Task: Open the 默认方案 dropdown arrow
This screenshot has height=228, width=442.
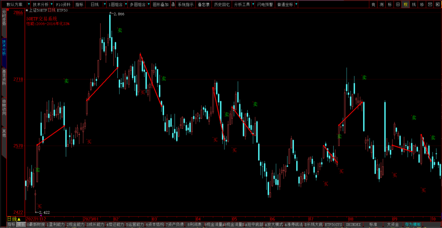Action: [28, 4]
